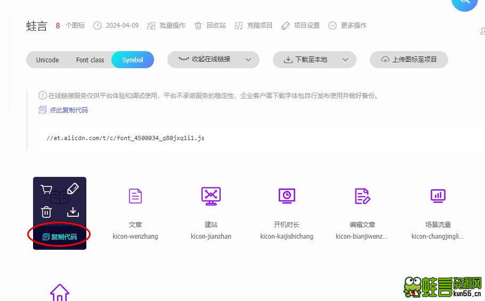Click the kicon-wenzhang label
The width and height of the screenshot is (485, 301).
point(135,237)
